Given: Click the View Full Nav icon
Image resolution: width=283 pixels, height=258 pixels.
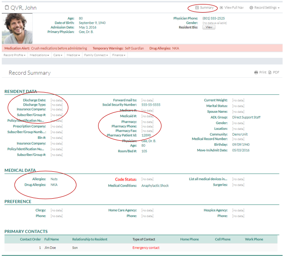Looking at the screenshot, I should (221, 8).
